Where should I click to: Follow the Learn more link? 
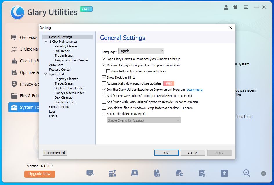tap(194, 90)
